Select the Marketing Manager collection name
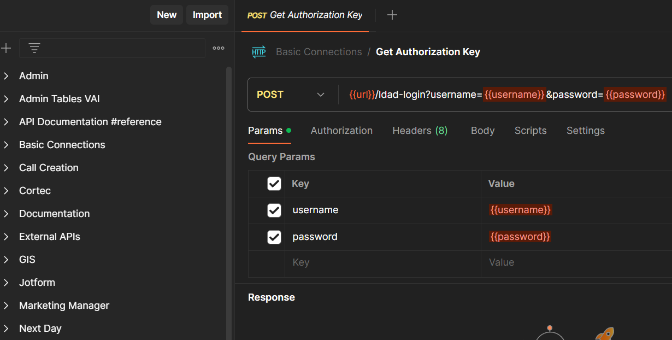 click(64, 306)
